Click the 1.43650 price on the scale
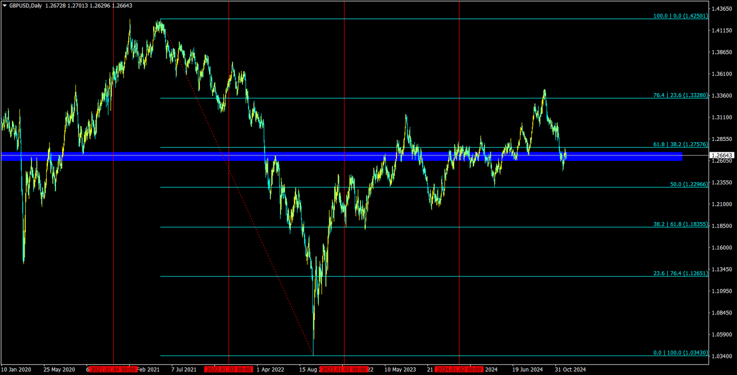The image size is (737, 375). (722, 9)
